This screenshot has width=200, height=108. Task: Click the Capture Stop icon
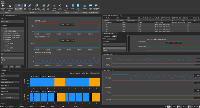point(3,7)
